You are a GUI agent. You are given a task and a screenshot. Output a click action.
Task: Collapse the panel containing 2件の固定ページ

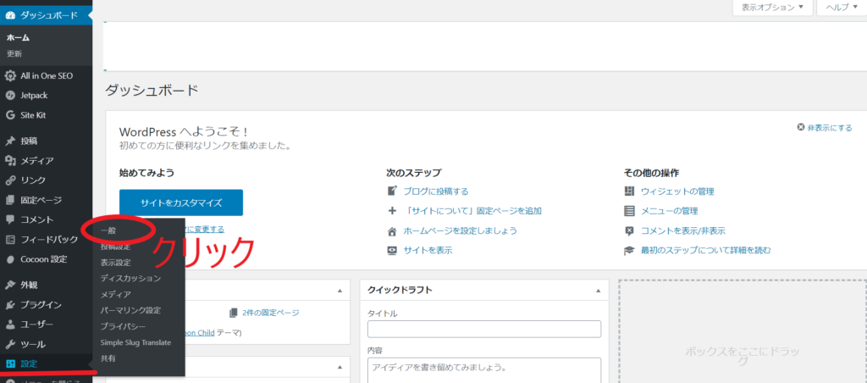click(340, 291)
